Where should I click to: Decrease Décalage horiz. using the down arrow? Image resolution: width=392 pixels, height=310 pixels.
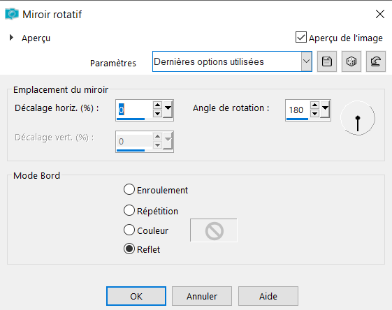coord(157,114)
